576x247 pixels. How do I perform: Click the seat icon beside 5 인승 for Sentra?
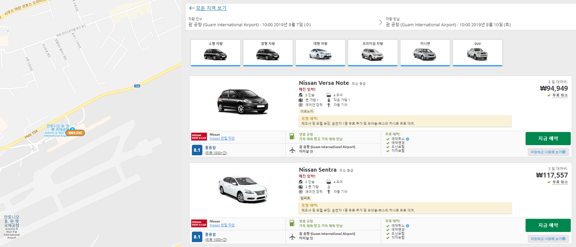301,182
